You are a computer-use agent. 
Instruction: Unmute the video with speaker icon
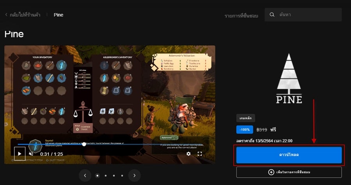(31, 154)
